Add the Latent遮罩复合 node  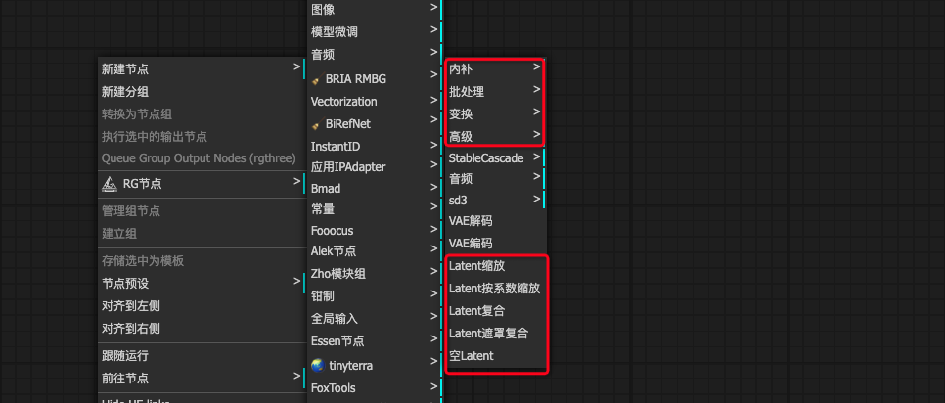[x=495, y=334]
